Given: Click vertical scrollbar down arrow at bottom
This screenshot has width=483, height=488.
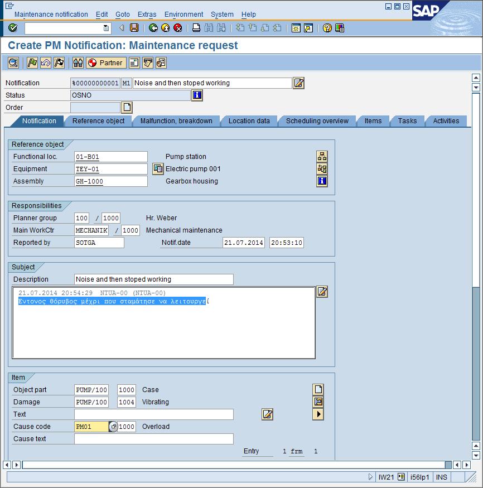Looking at the screenshot, I should point(476,455).
